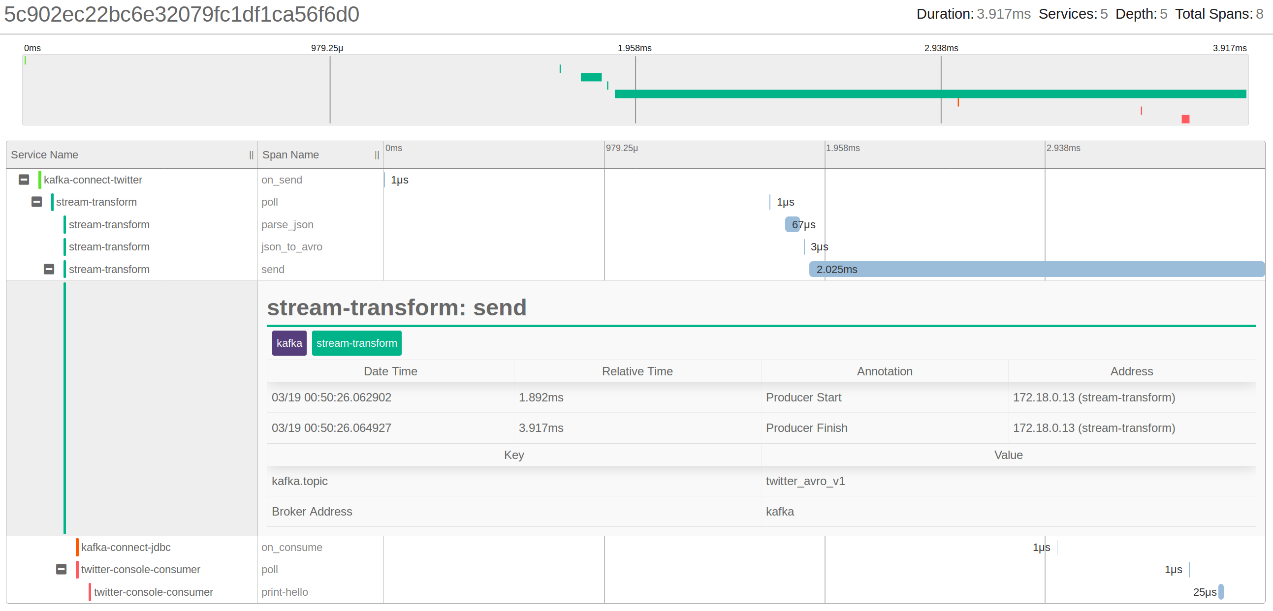
Task: Click the Producer Start annotation row
Action: coord(803,397)
